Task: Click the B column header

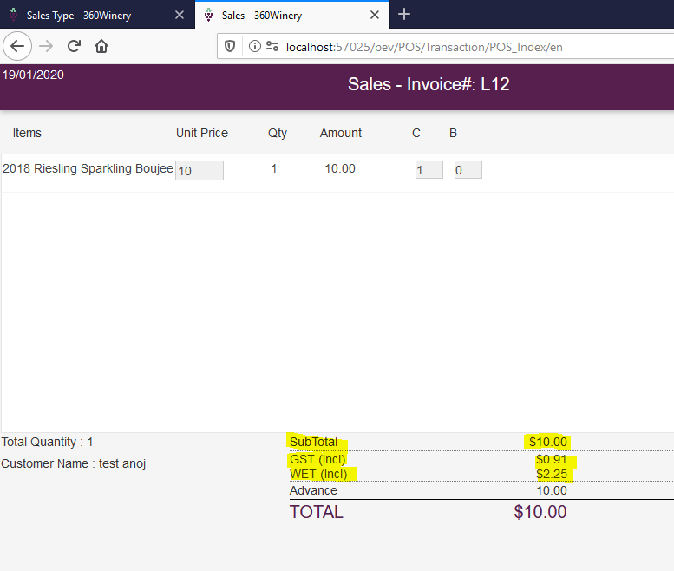Action: point(453,133)
